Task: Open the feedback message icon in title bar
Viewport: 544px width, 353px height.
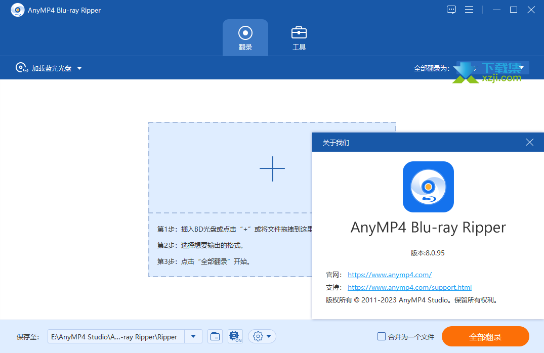Action: pyautogui.click(x=451, y=10)
